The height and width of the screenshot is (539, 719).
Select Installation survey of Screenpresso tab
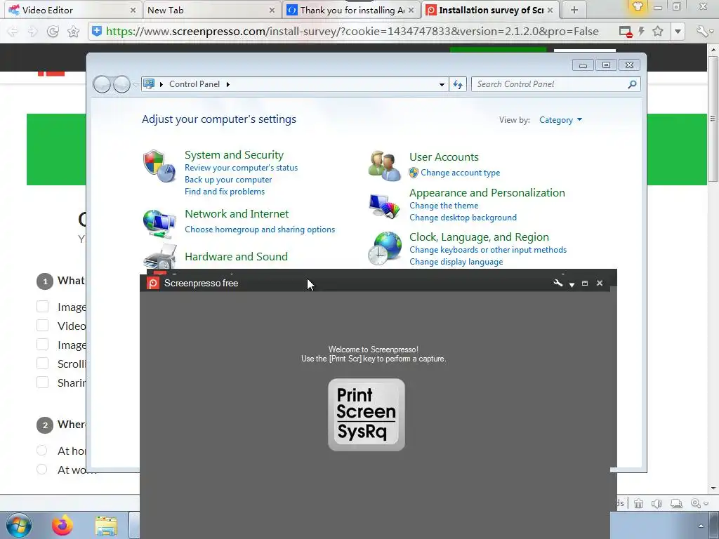pyautogui.click(x=490, y=10)
